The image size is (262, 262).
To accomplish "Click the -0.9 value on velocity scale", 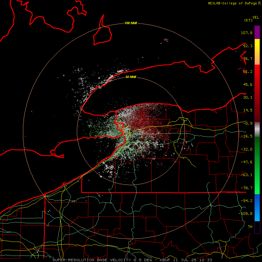I will pos(248,123).
